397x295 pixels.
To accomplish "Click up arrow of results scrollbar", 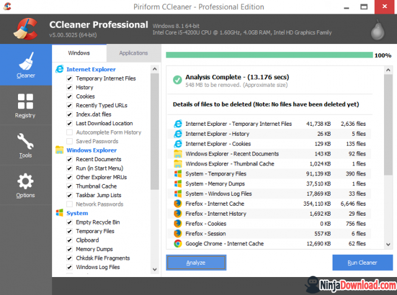I will (x=388, y=70).
